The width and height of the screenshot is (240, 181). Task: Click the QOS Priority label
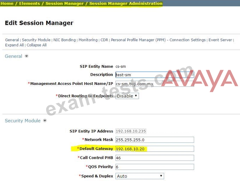101,167
